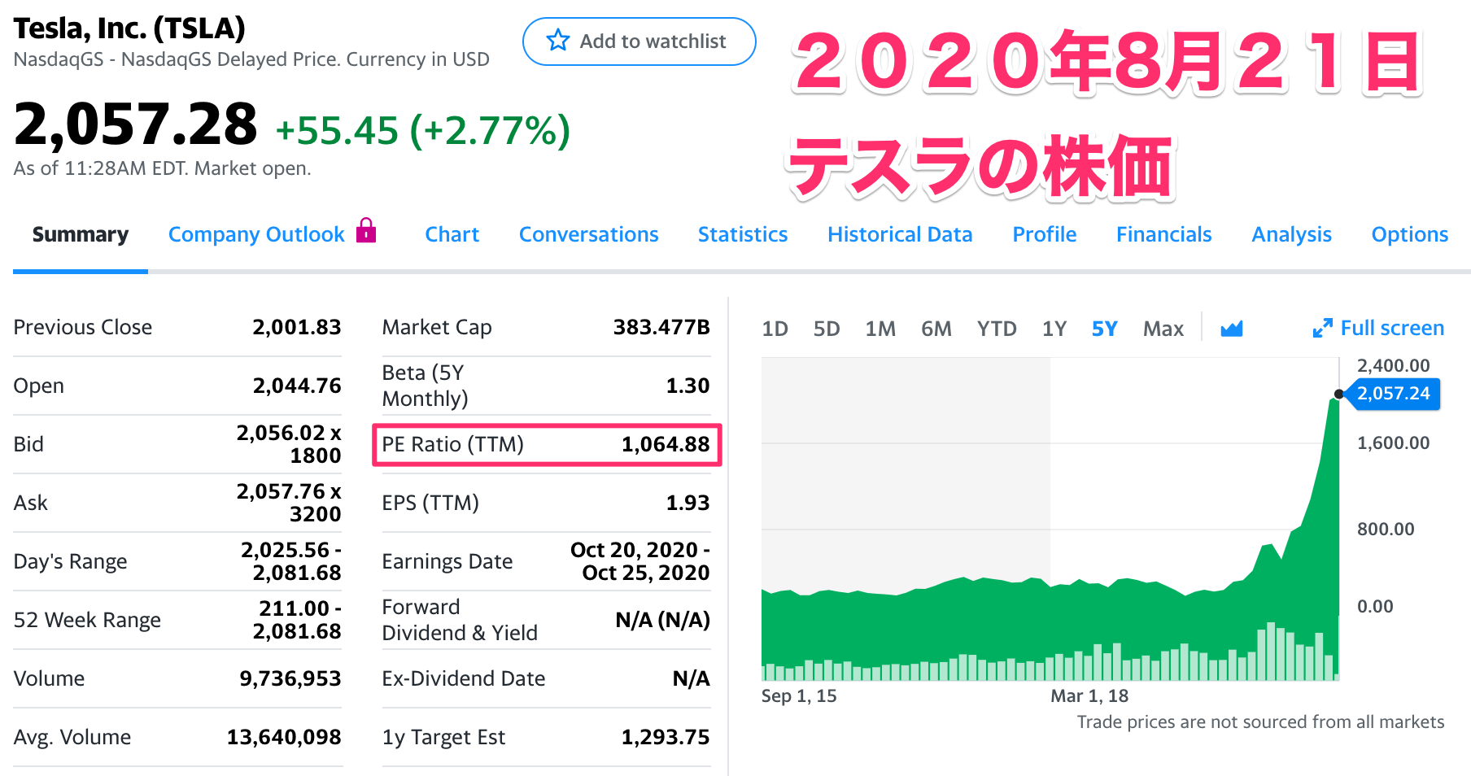Switch to the Chart tab

point(452,234)
